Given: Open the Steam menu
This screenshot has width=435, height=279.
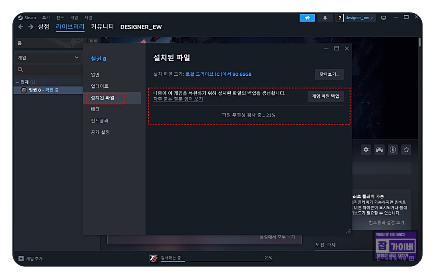Looking at the screenshot, I should [x=30, y=18].
